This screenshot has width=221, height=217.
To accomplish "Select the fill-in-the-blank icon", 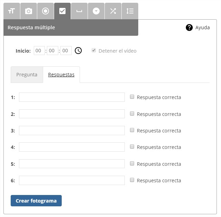I will pos(79,11).
